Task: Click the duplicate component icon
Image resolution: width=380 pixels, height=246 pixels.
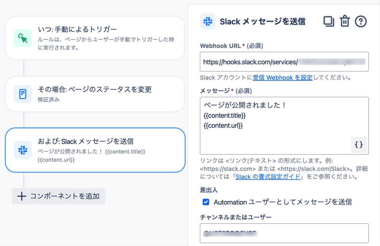Action: 329,21
